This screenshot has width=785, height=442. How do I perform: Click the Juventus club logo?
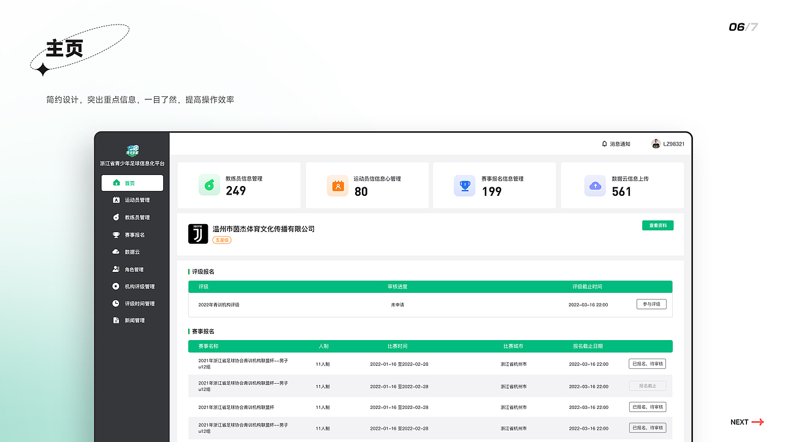click(x=198, y=234)
